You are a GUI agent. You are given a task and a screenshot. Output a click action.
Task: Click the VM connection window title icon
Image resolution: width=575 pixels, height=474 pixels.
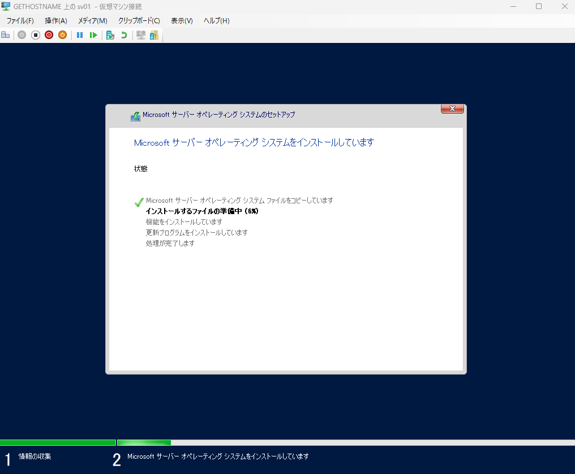click(x=6, y=6)
